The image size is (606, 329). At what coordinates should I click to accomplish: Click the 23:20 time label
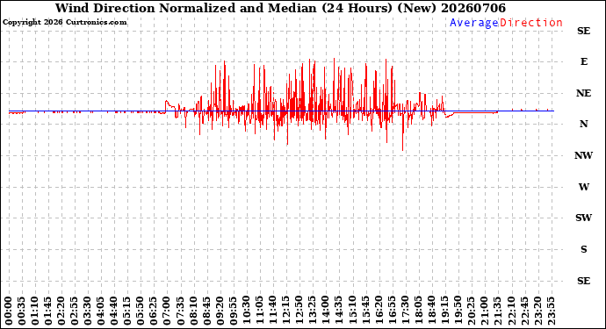point(538,311)
